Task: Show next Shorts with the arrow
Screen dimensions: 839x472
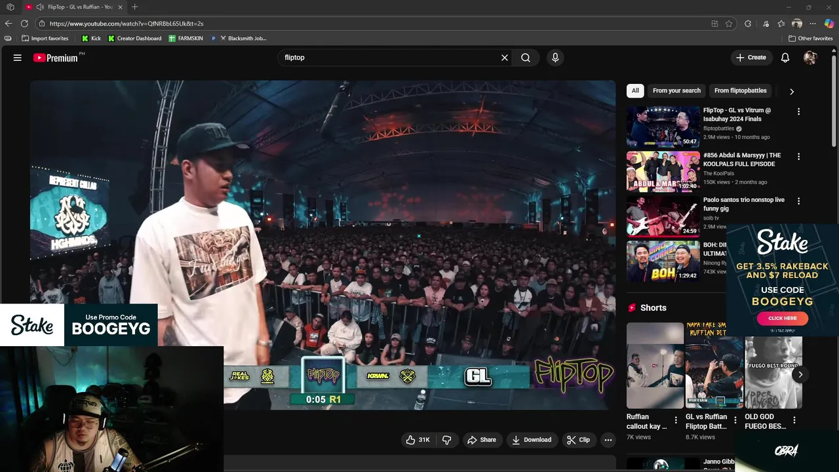Action: coord(800,375)
